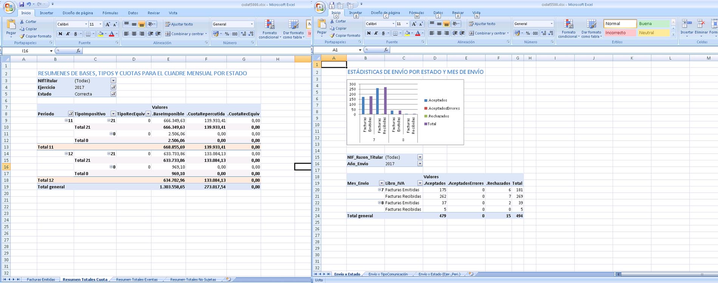Collapse Periodo 11 group in pivot table
The image size is (718, 283).
pos(66,121)
